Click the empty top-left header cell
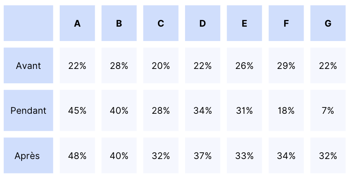The height and width of the screenshot is (181, 354). click(x=28, y=23)
